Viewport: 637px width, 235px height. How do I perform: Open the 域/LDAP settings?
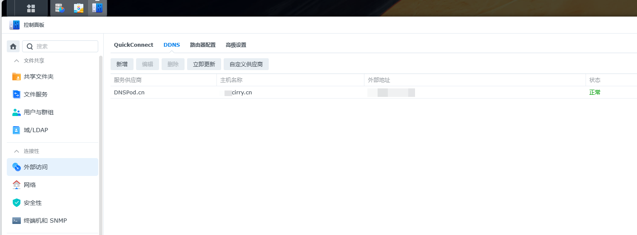point(36,130)
